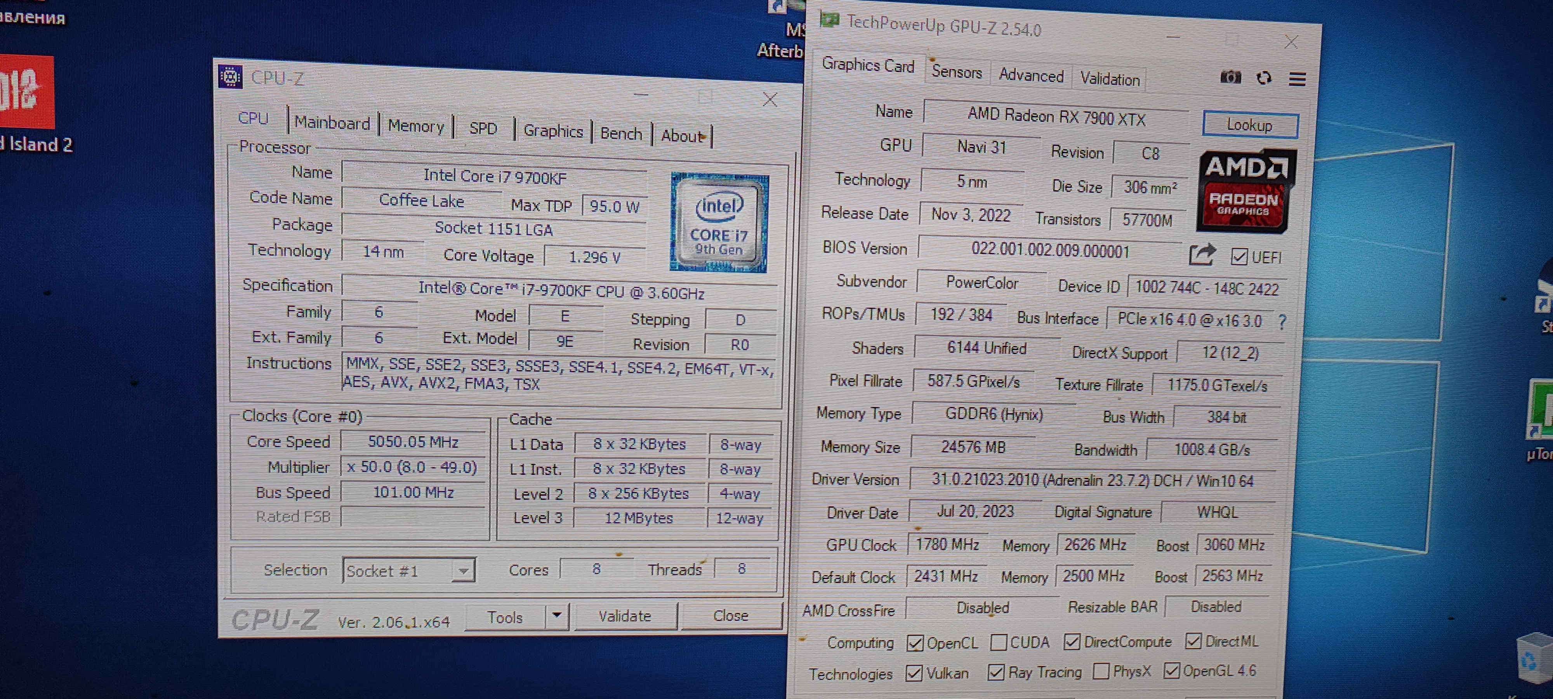The height and width of the screenshot is (699, 1553).
Task: Click the BIOS share/export arrow icon
Action: click(x=1202, y=255)
